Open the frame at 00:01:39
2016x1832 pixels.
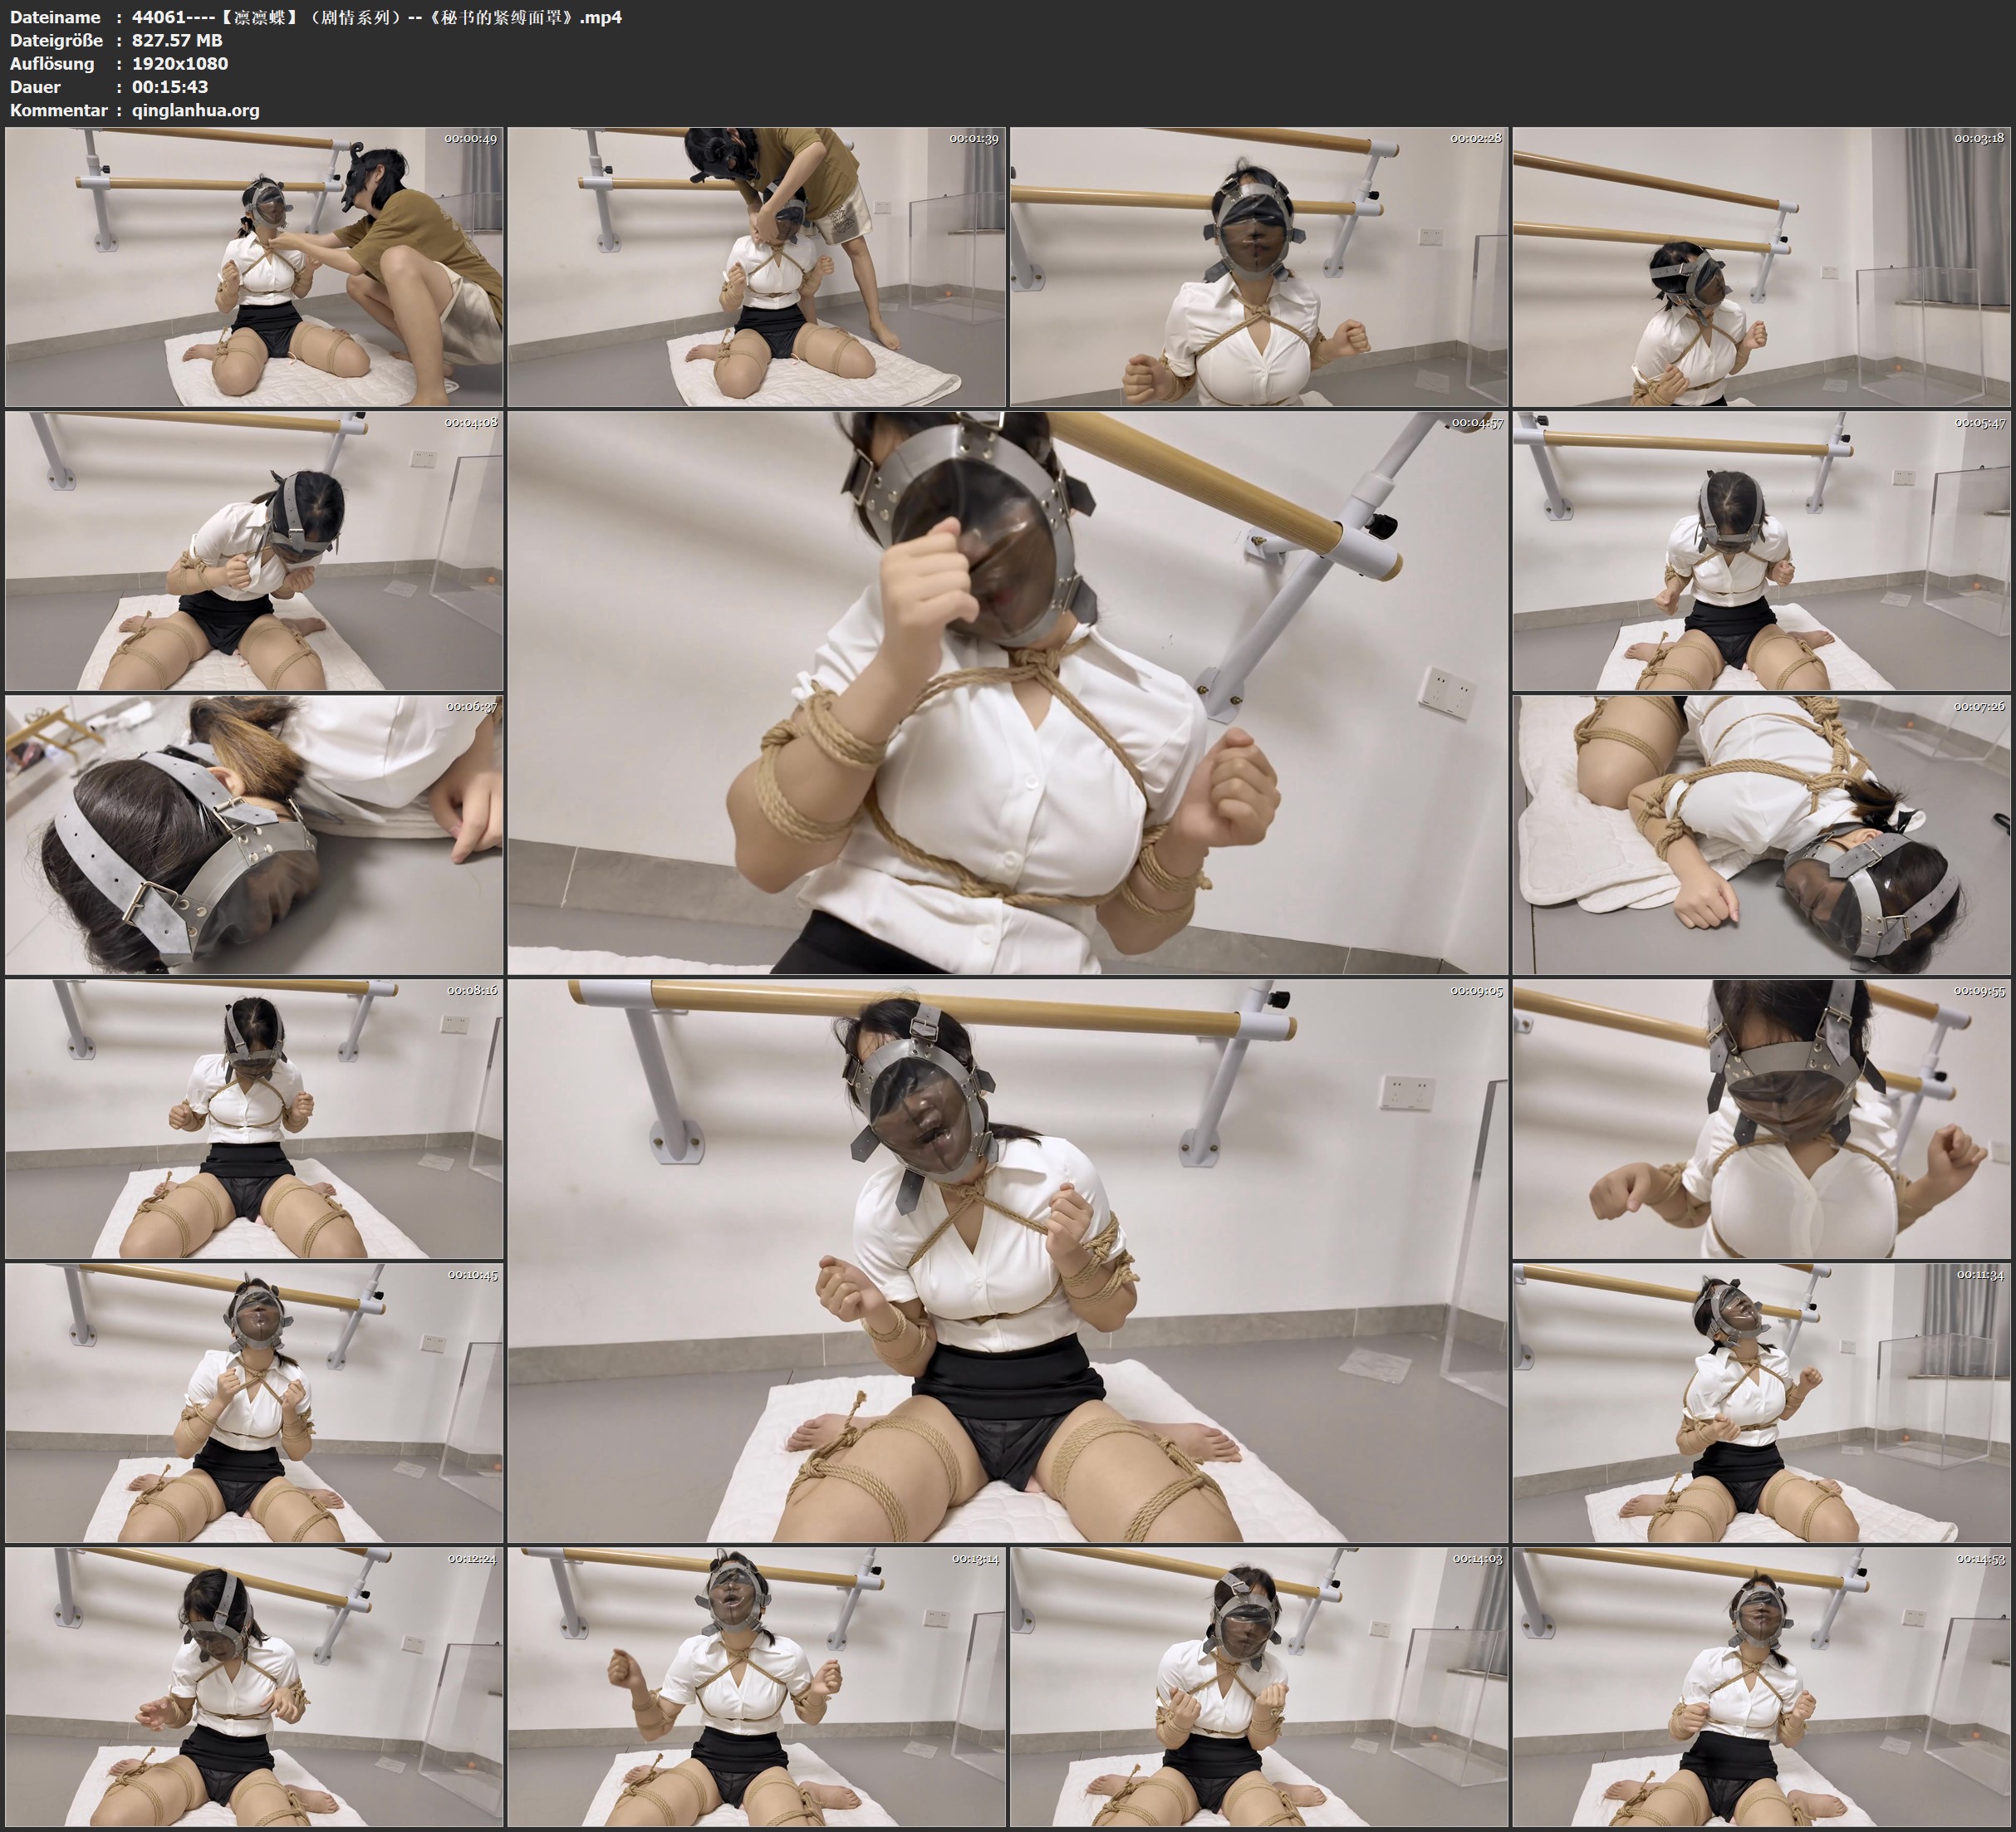756,266
